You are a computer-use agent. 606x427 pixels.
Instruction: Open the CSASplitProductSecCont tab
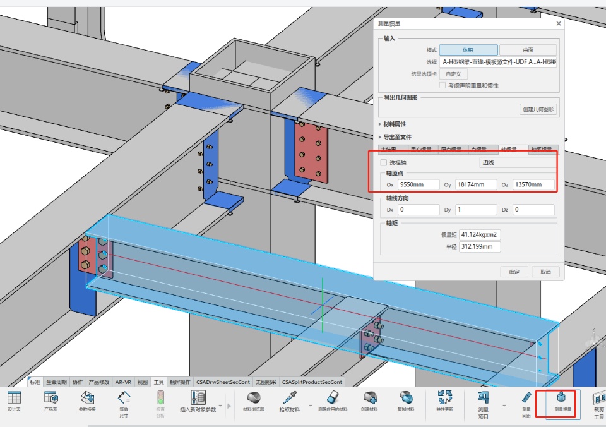312,382
